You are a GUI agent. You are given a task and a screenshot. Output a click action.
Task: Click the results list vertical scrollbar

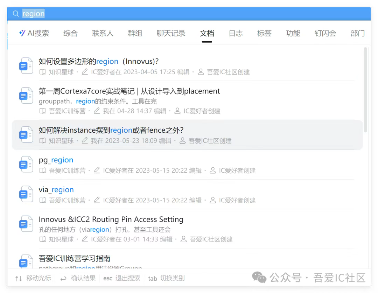point(365,90)
